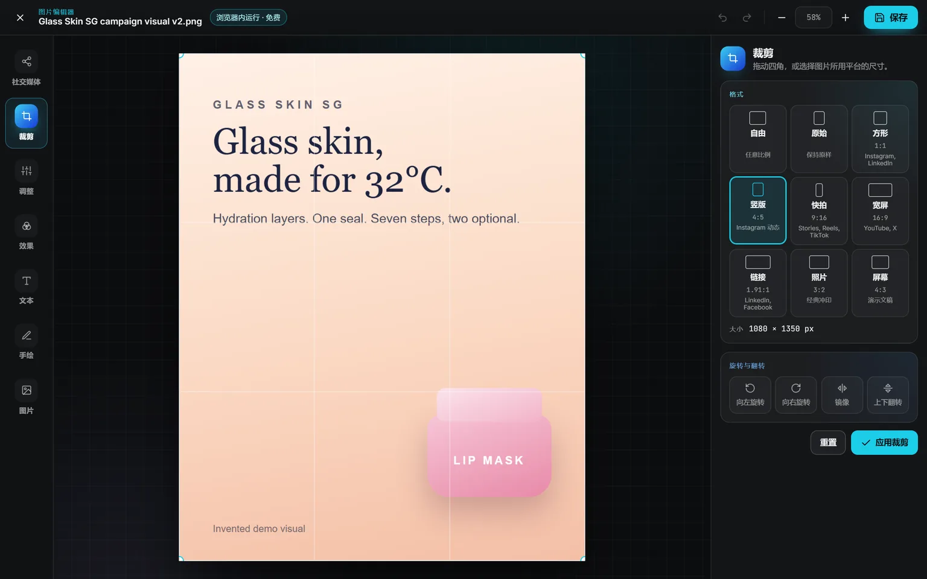Choose the 自由 free-ratio crop format
927x579 pixels.
coord(758,139)
